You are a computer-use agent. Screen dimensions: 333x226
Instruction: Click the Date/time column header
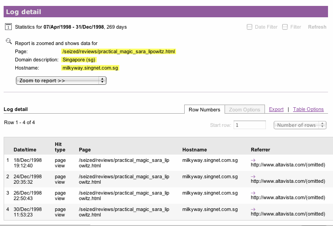(25, 150)
